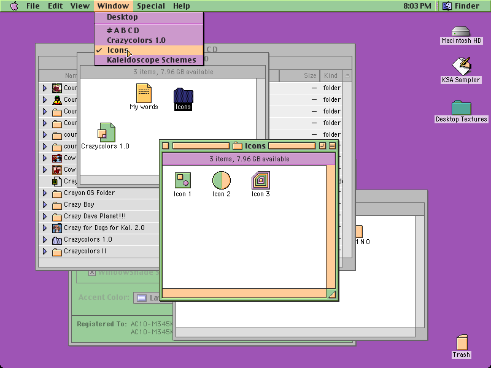The width and height of the screenshot is (491, 368).
Task: Open the Help menu
Action: 181,6
